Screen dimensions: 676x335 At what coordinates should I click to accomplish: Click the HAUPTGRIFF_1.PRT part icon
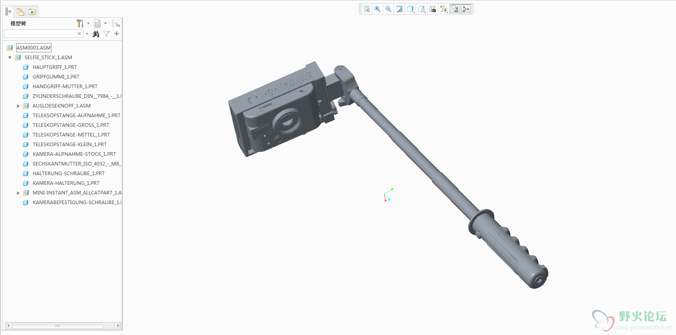coord(26,67)
